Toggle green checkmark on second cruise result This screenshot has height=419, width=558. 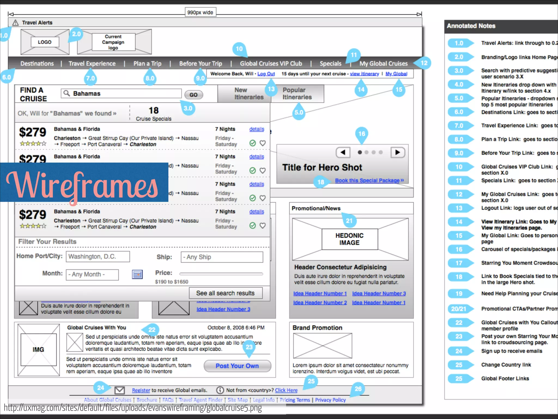[253, 170]
